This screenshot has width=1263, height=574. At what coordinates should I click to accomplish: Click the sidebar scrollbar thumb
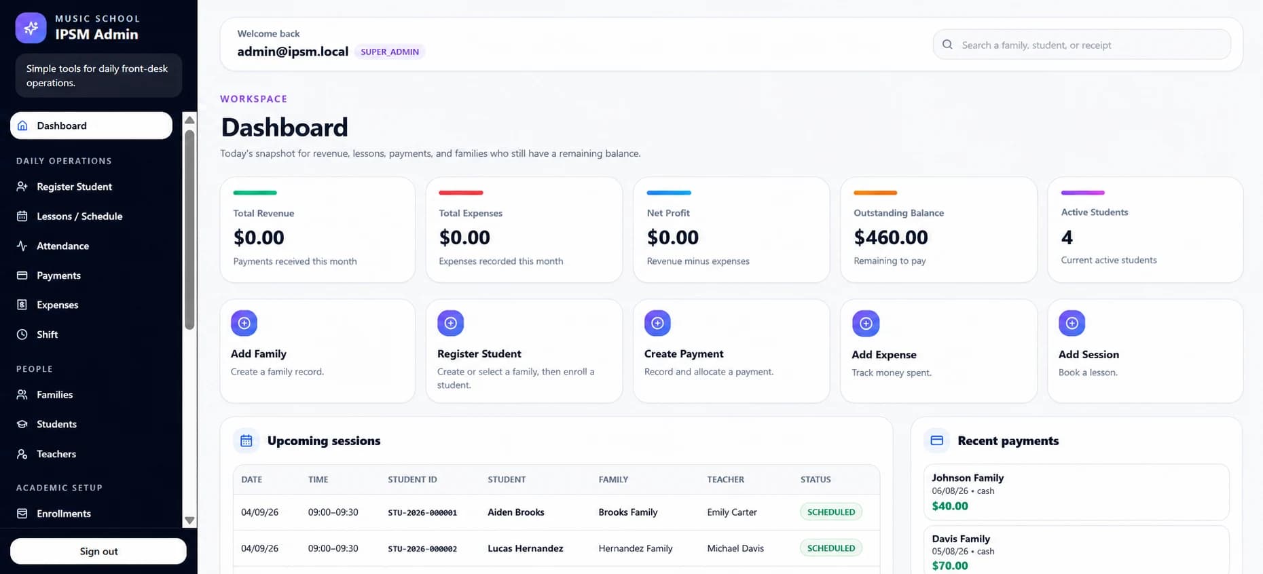[x=189, y=229]
